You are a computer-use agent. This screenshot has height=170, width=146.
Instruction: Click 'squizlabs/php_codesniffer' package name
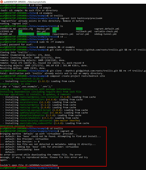[36, 123]
